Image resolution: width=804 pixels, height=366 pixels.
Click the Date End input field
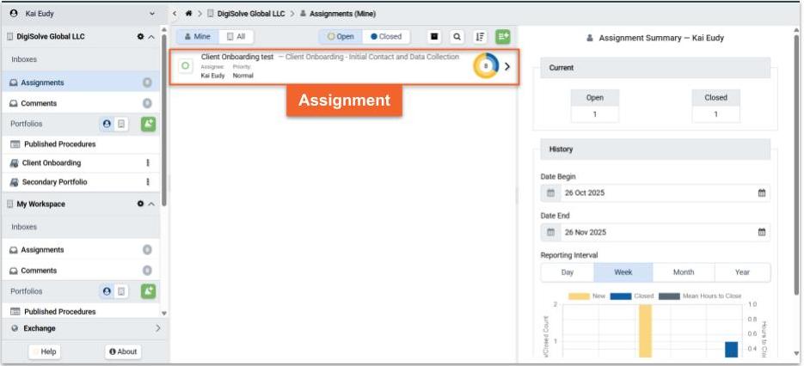click(654, 232)
